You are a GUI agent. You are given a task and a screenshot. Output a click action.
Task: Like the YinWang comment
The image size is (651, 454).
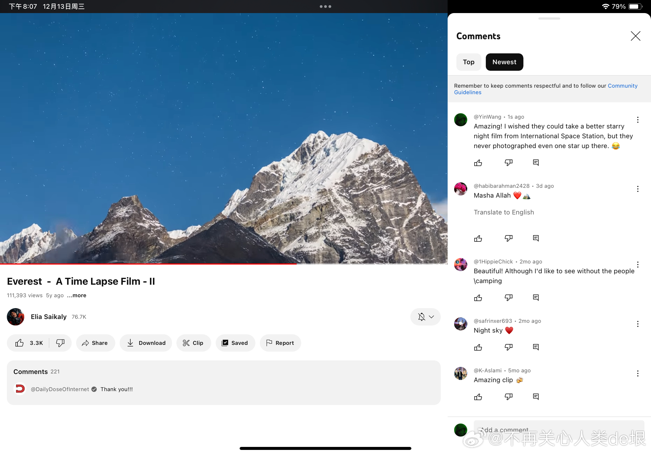coord(478,163)
